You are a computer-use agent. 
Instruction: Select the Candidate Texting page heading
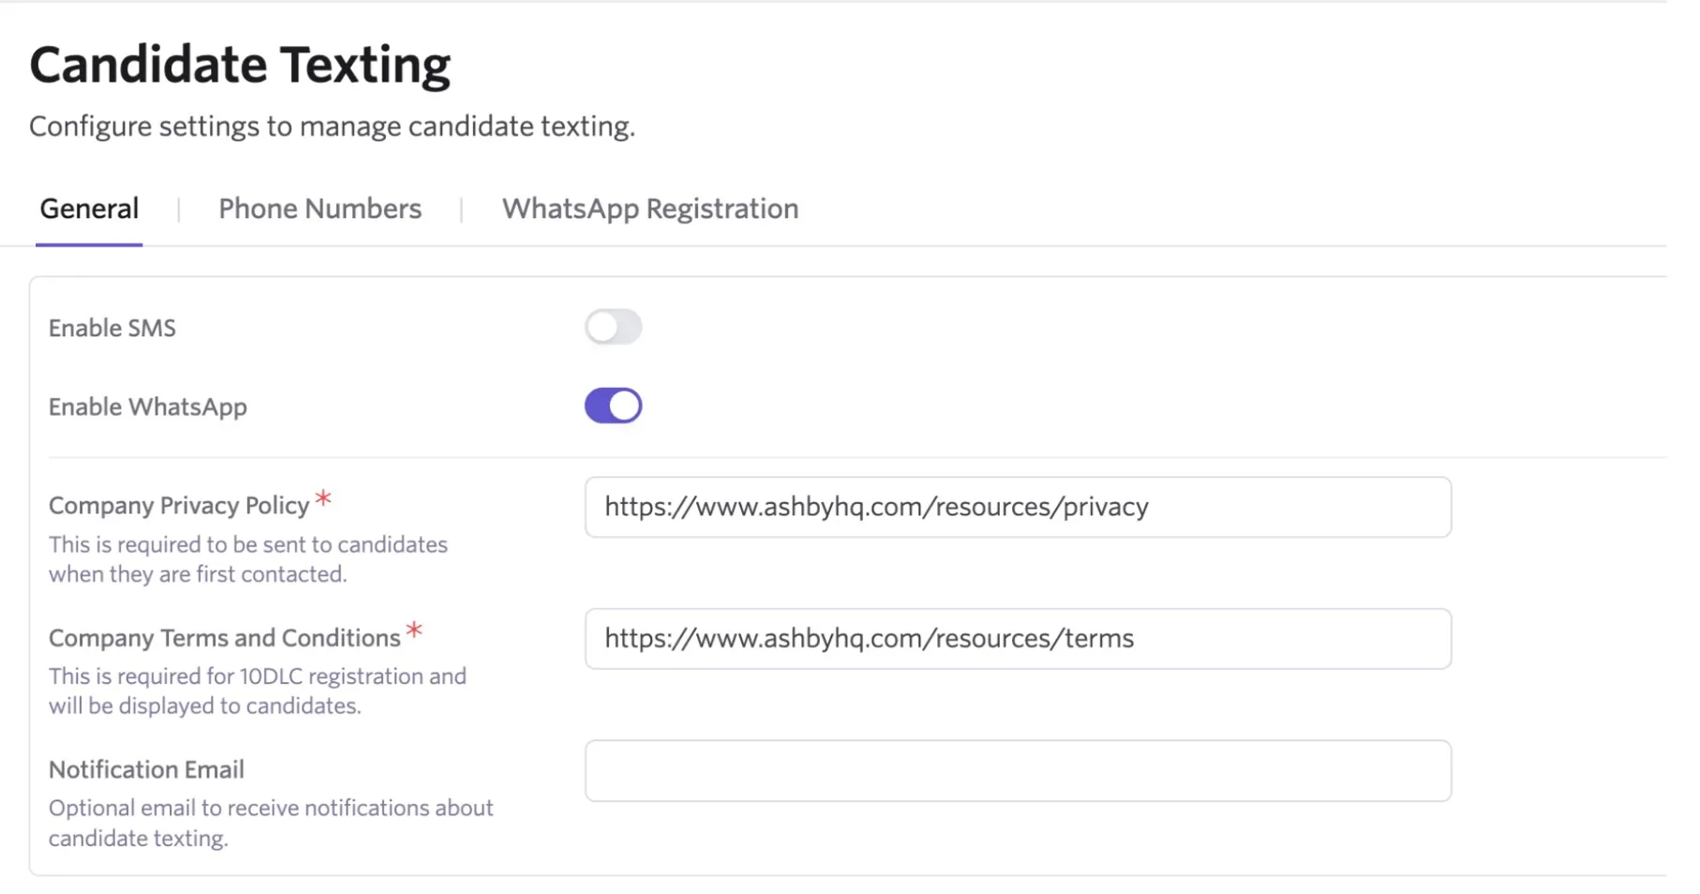click(240, 65)
